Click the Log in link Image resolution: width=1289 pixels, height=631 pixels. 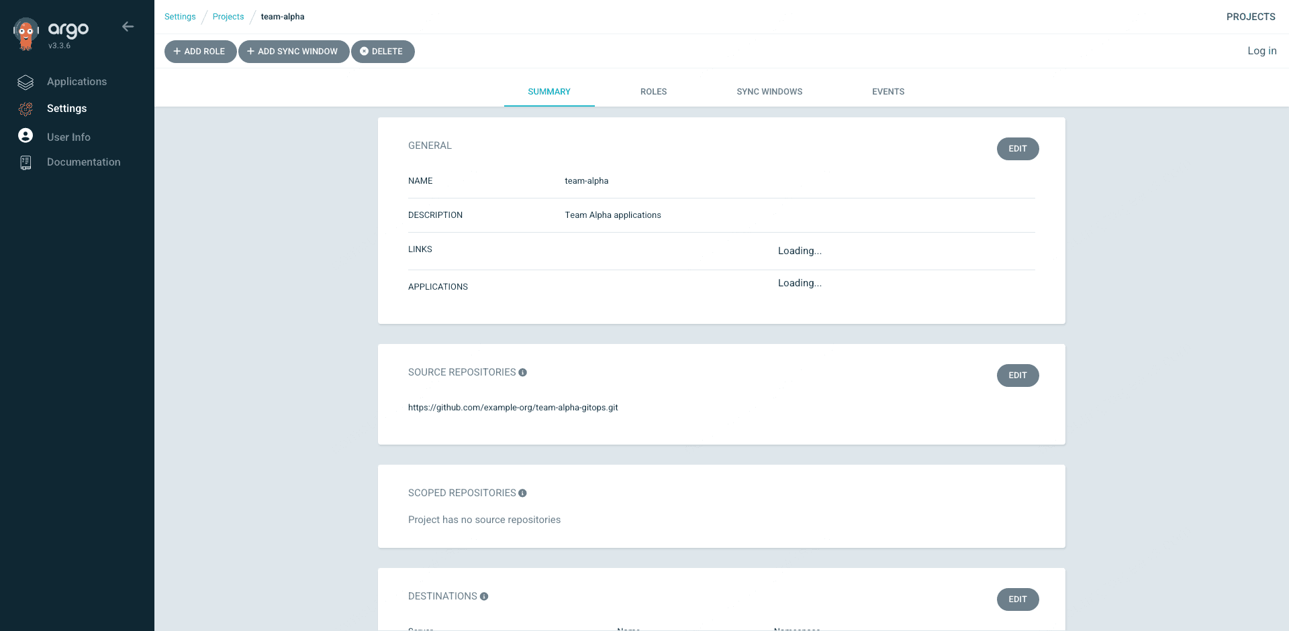click(1261, 50)
